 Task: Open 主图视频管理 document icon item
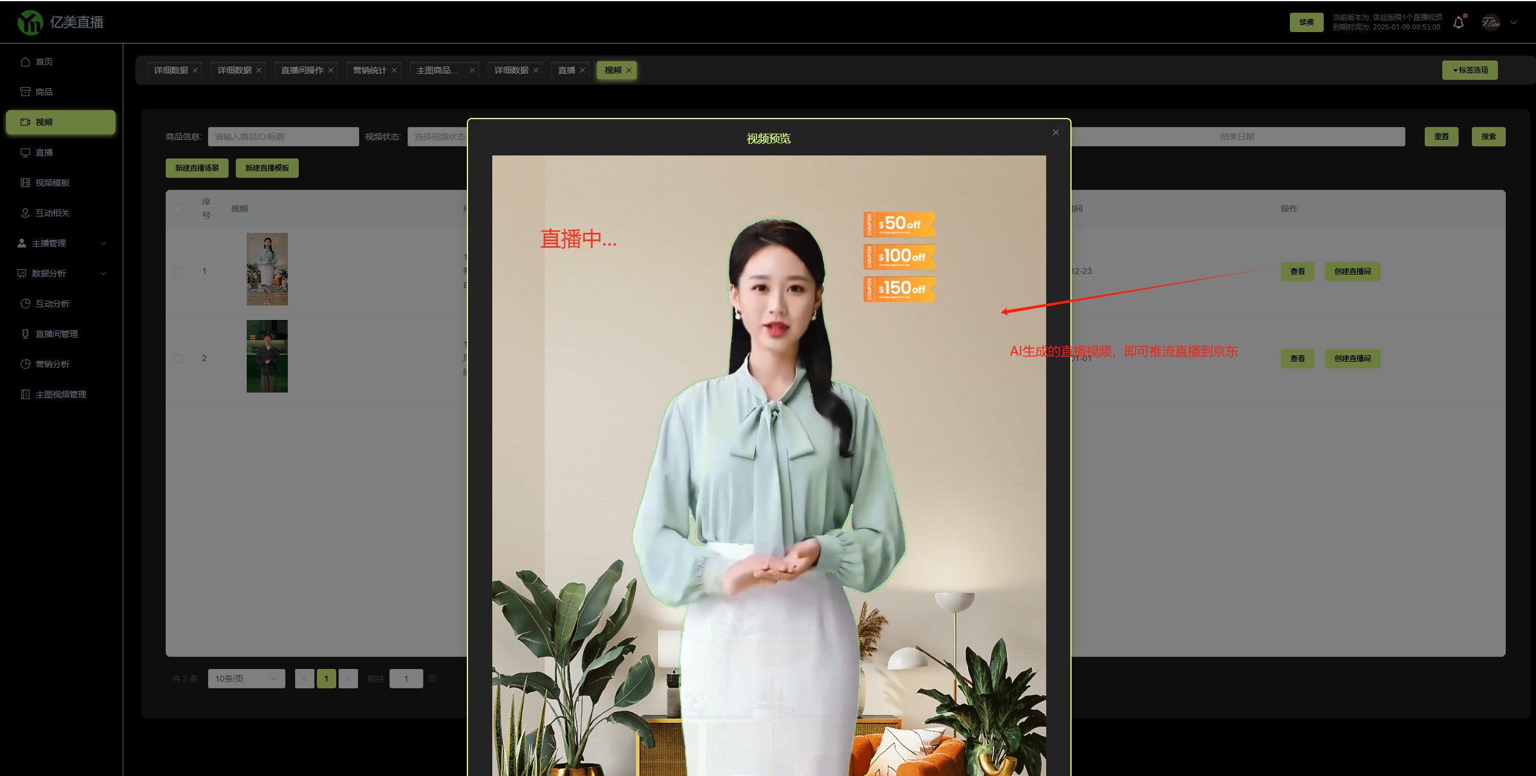tap(25, 394)
